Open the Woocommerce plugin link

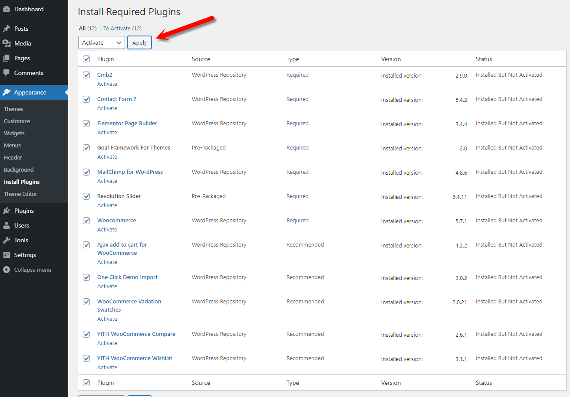[116, 221]
